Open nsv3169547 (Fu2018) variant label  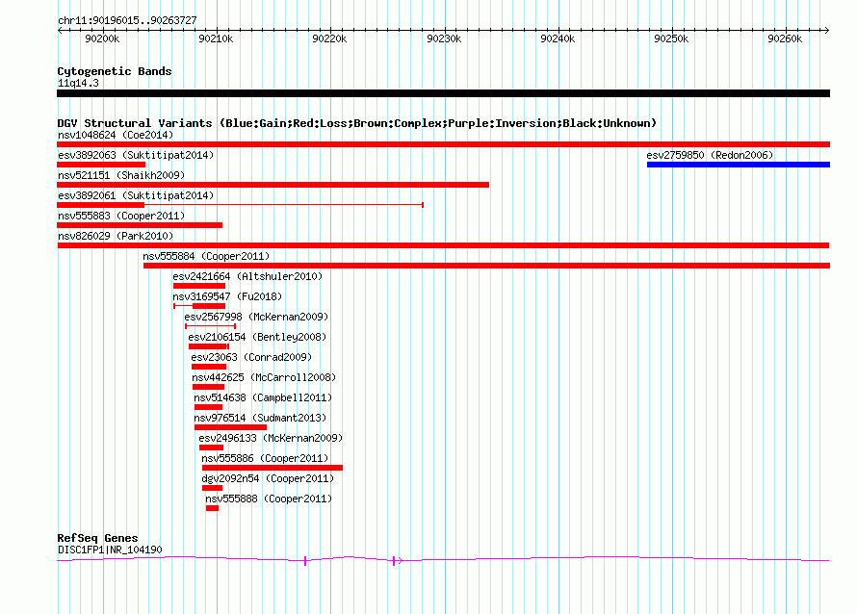(x=227, y=296)
